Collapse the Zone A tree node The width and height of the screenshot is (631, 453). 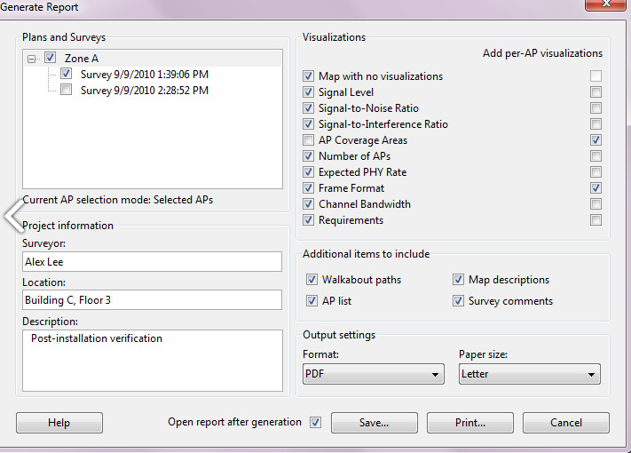click(x=31, y=60)
